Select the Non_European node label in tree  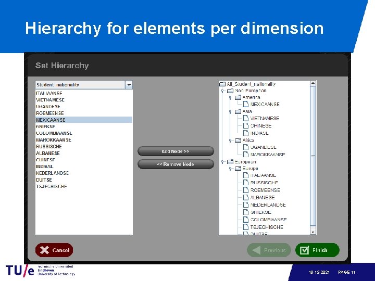click(251, 91)
